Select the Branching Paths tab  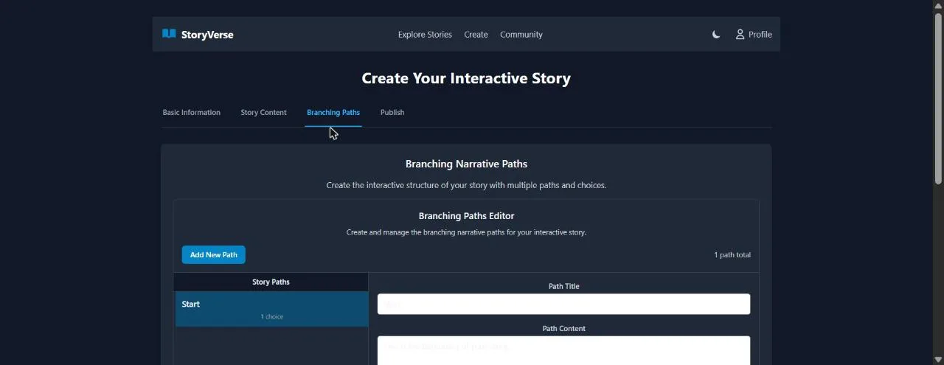[333, 113]
